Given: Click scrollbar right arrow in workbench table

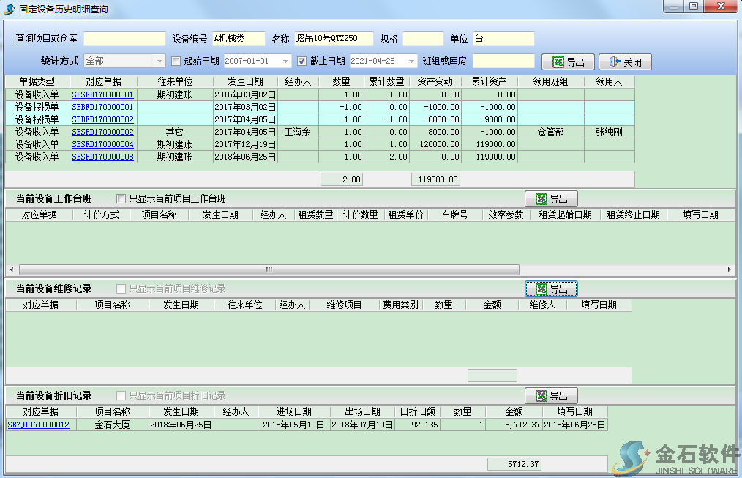Looking at the screenshot, I should tap(730, 270).
